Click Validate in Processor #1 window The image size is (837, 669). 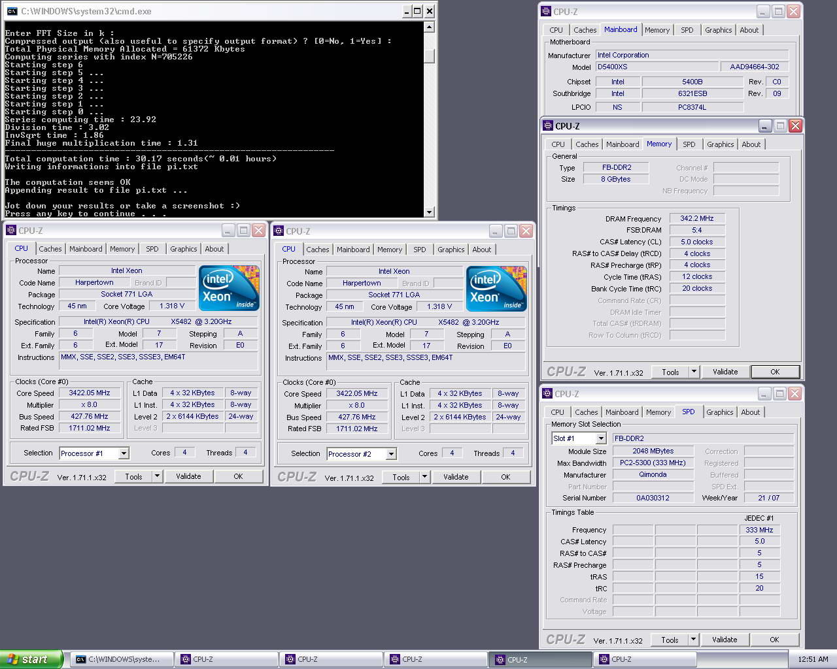[188, 476]
